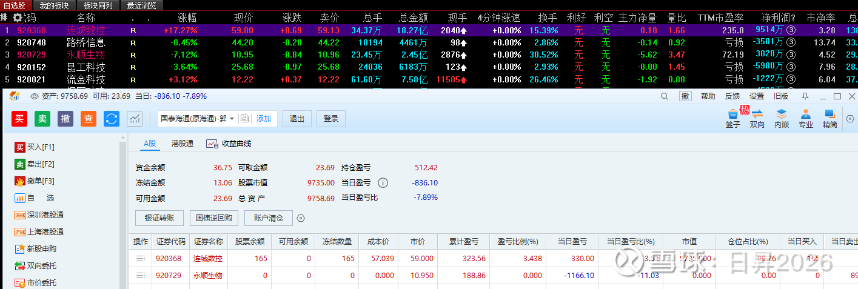858x289 pixels.
Task: Switch to the 板块同列 tab
Action: pos(98,5)
